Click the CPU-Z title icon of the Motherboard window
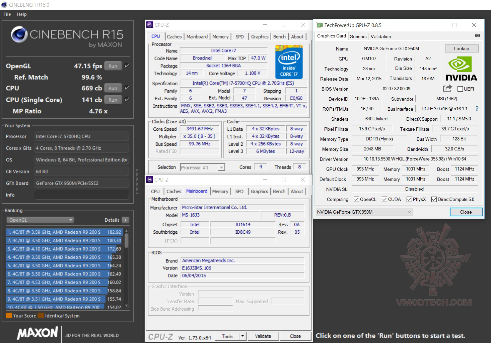 [150, 180]
